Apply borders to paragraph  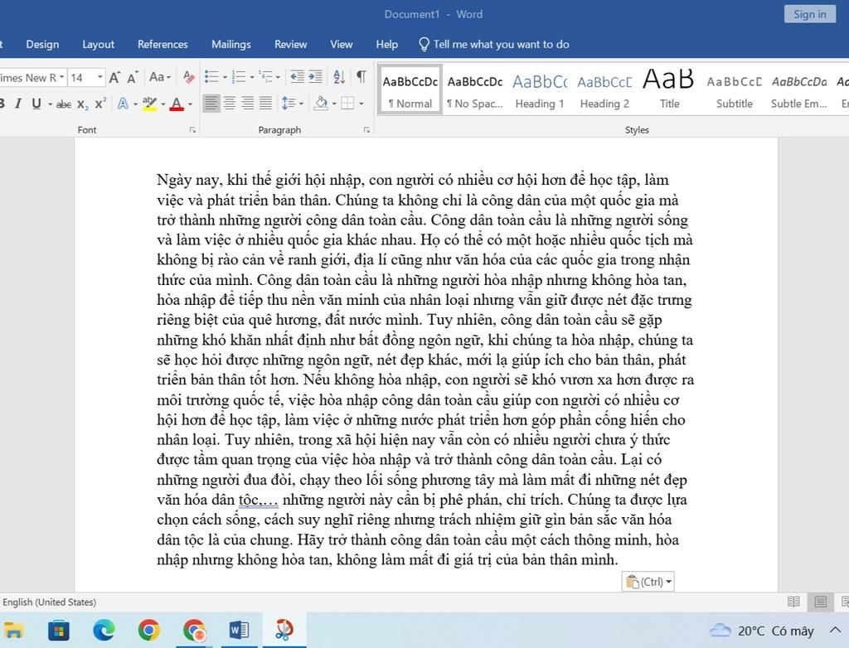[x=347, y=104]
